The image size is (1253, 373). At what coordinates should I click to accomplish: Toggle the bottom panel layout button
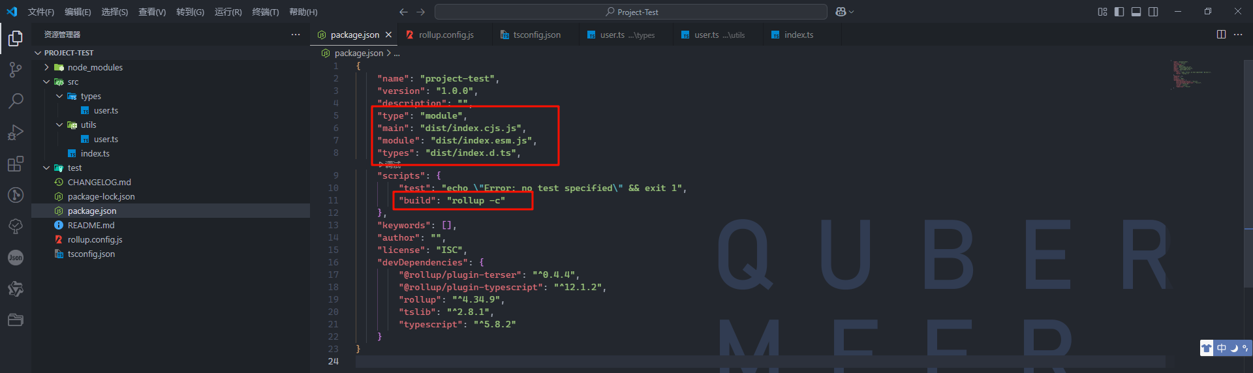coord(1136,12)
